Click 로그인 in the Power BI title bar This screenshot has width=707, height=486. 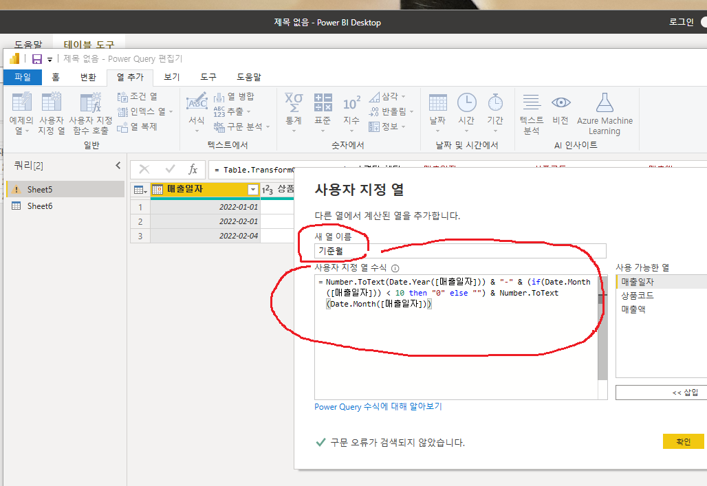(681, 21)
